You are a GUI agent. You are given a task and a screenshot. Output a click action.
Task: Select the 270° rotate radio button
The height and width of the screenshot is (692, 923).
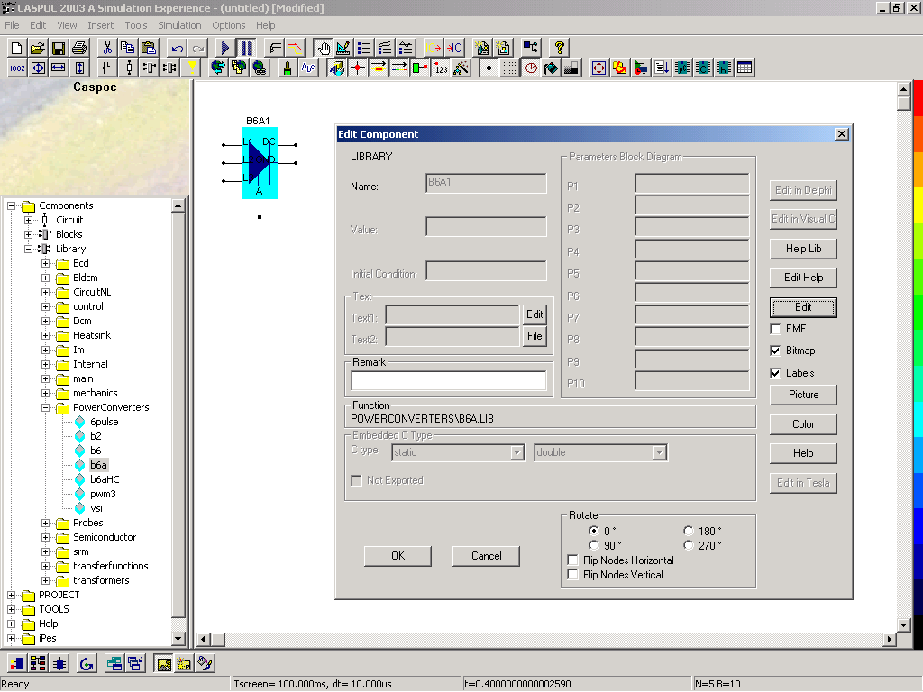(x=689, y=545)
